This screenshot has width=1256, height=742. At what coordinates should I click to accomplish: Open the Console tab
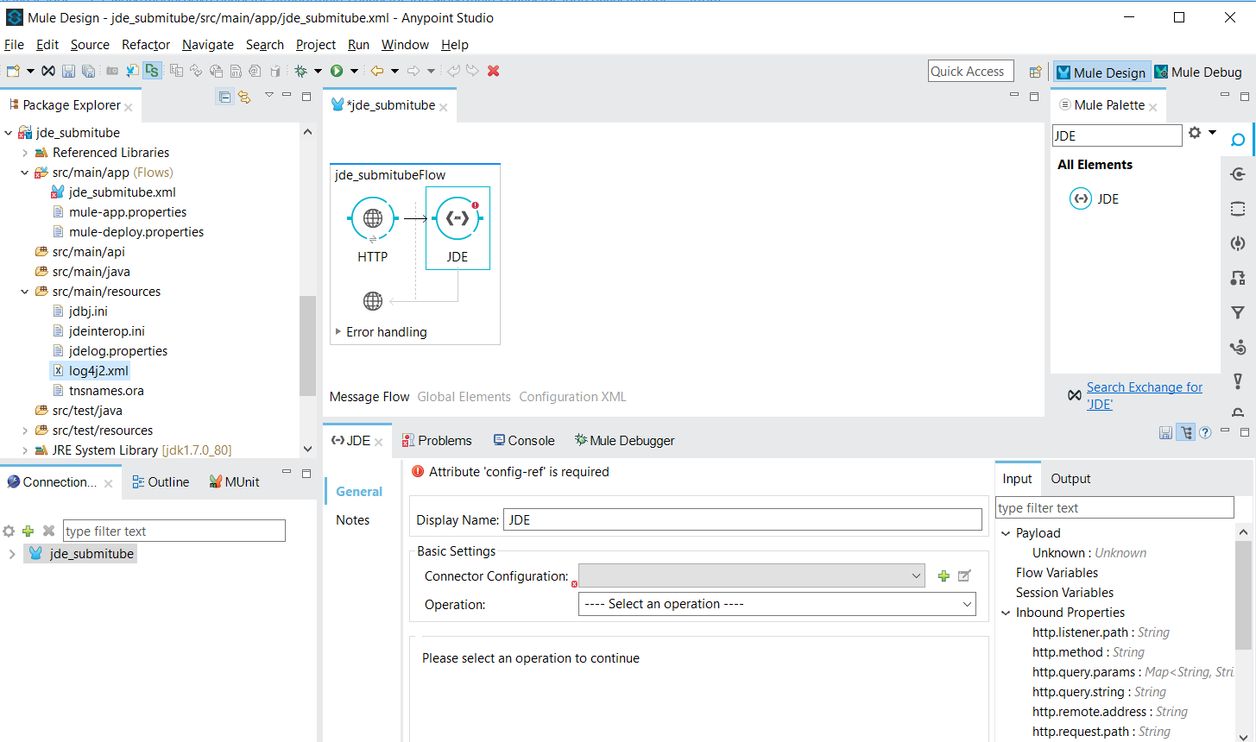click(524, 440)
